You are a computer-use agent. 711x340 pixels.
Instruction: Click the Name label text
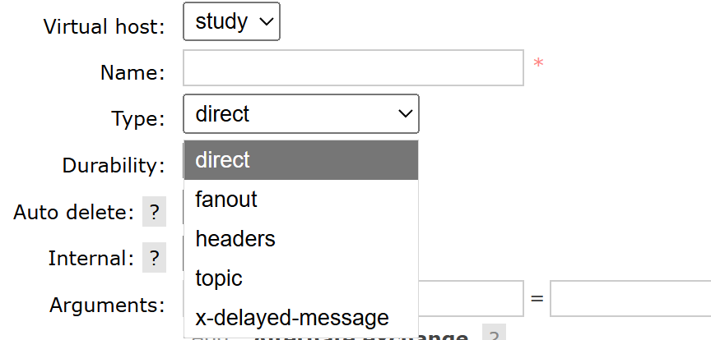click(x=132, y=72)
